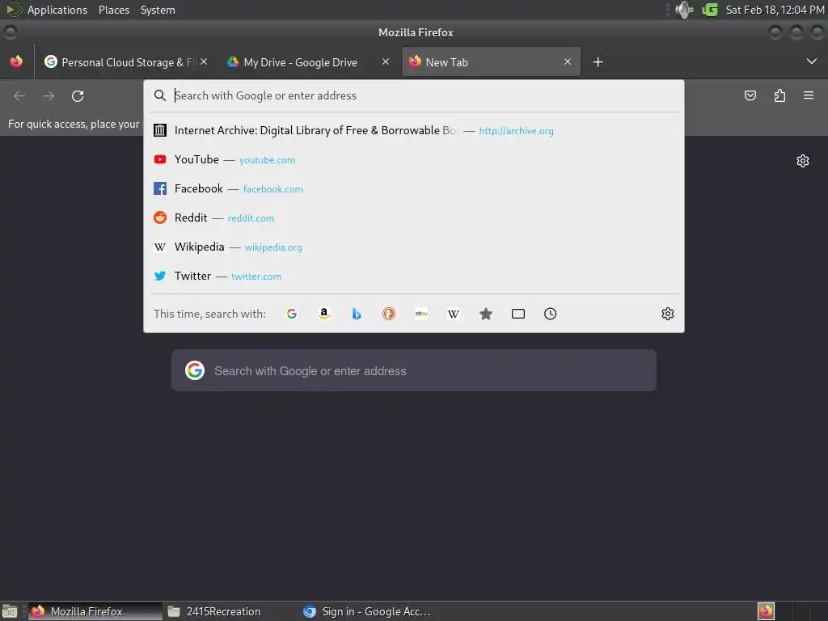Screen dimensions: 828x621
Task: Click the show desktop icon in bottom panel
Action: pyautogui.click(x=10, y=611)
